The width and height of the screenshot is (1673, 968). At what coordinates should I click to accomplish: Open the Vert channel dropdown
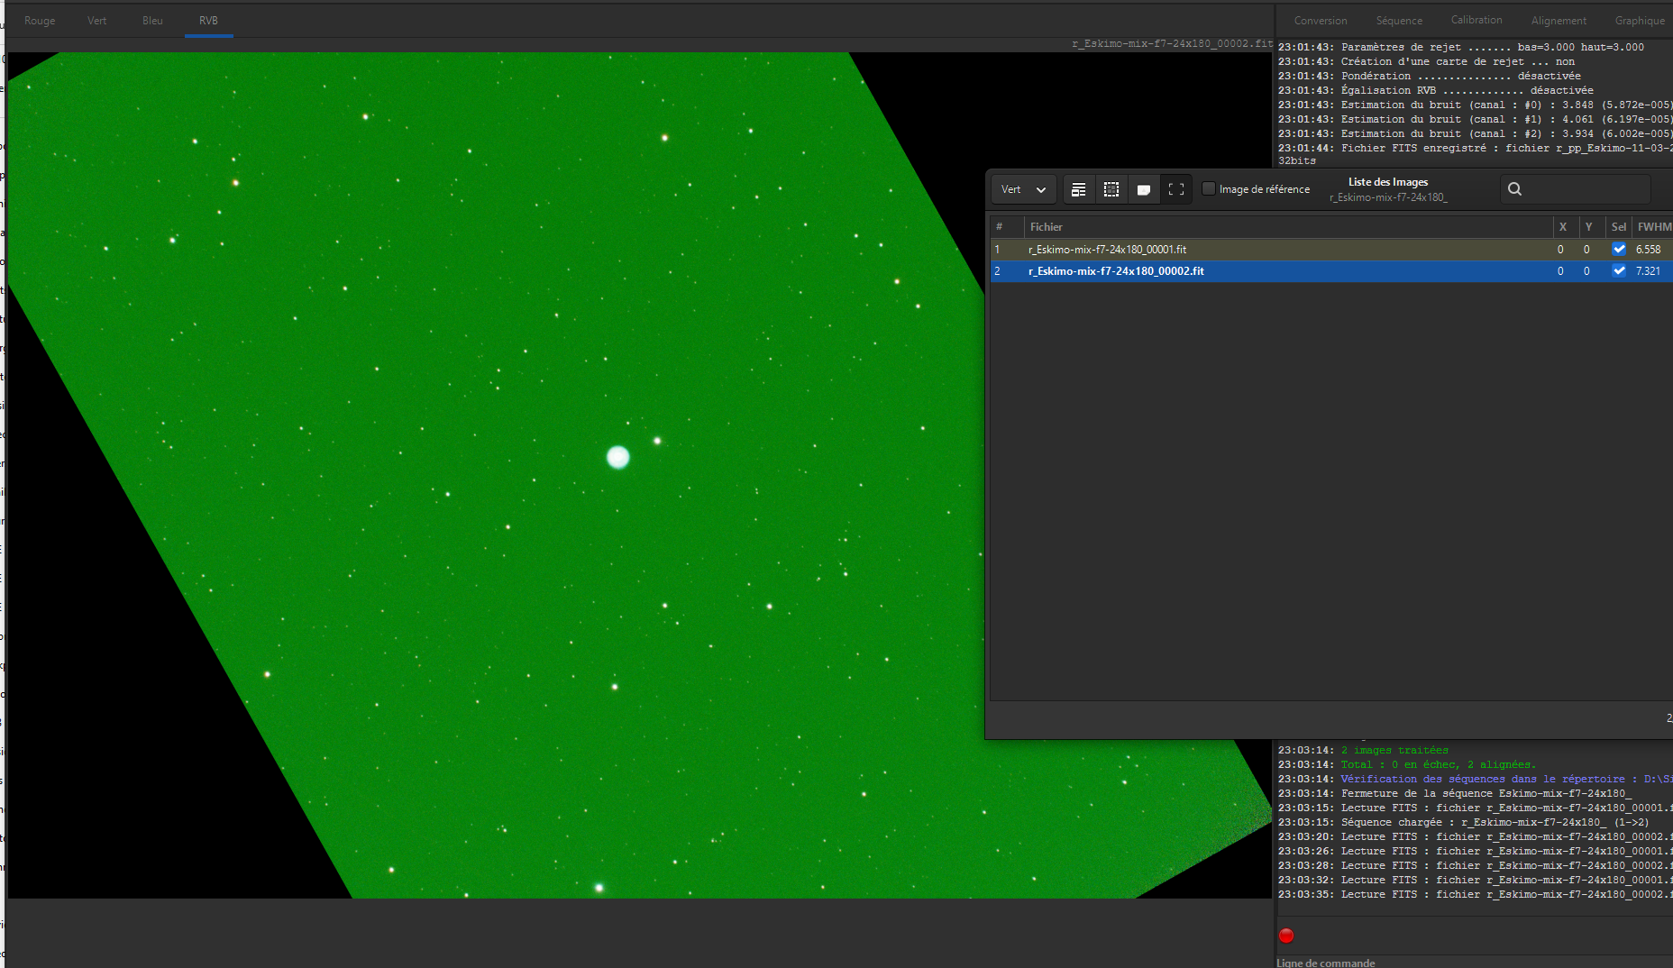(1024, 189)
